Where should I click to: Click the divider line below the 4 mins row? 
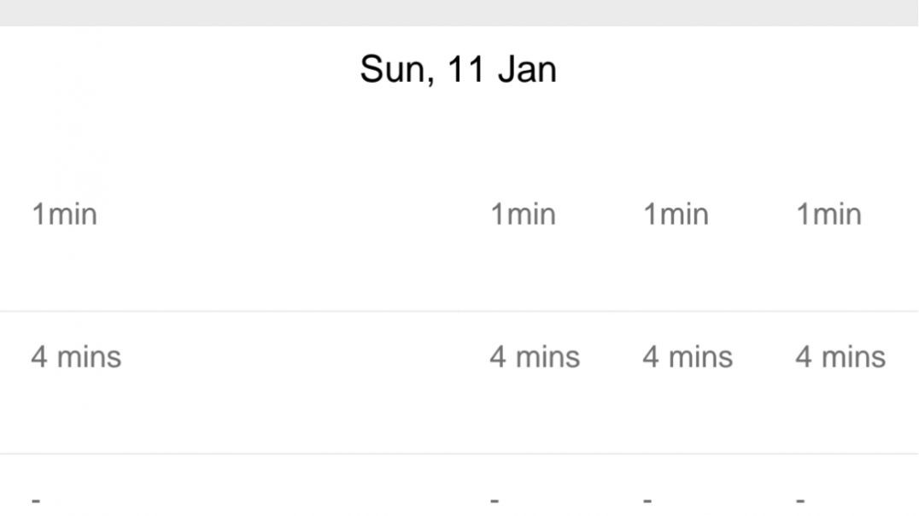pos(459,454)
